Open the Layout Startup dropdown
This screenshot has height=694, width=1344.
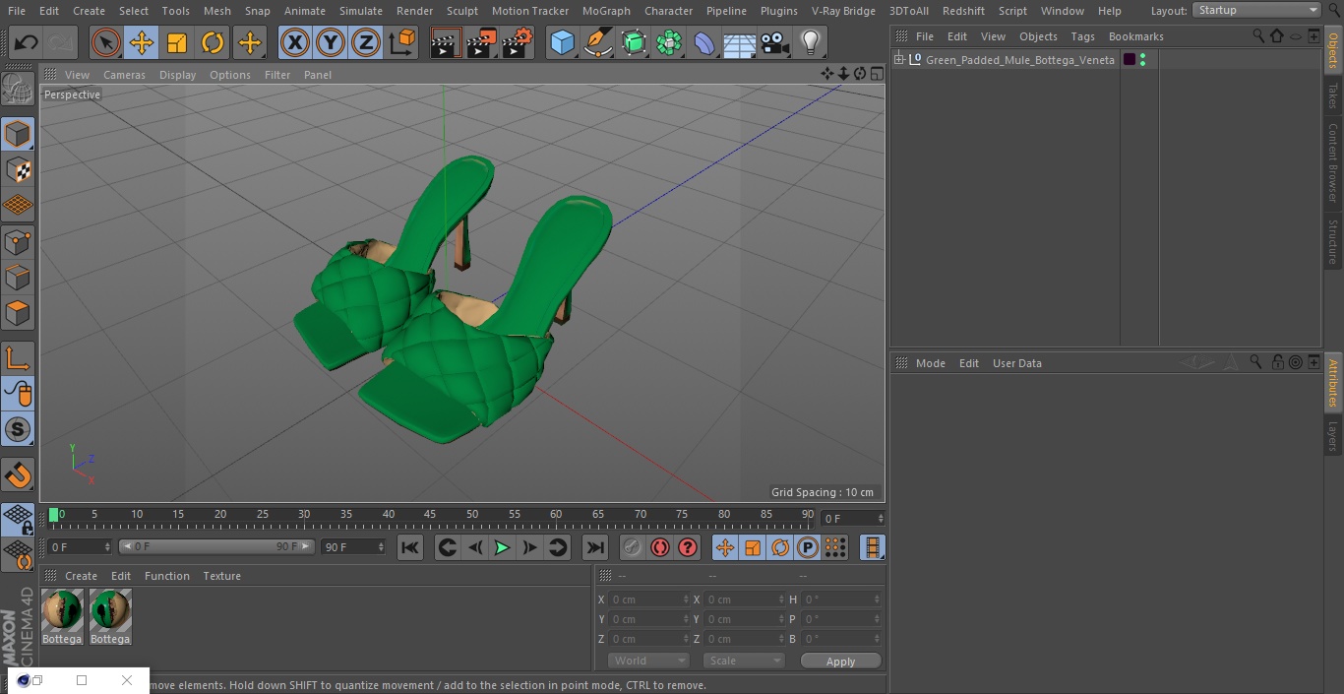1257,10
